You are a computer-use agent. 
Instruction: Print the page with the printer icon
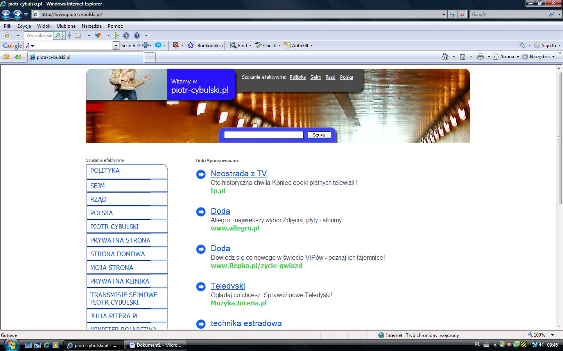[480, 57]
